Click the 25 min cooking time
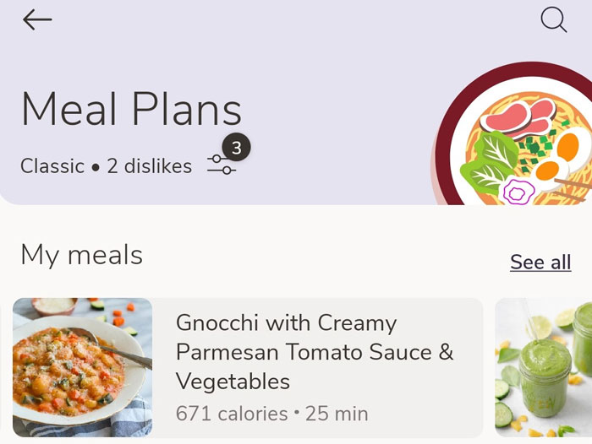Image resolution: width=592 pixels, height=444 pixels. click(337, 414)
